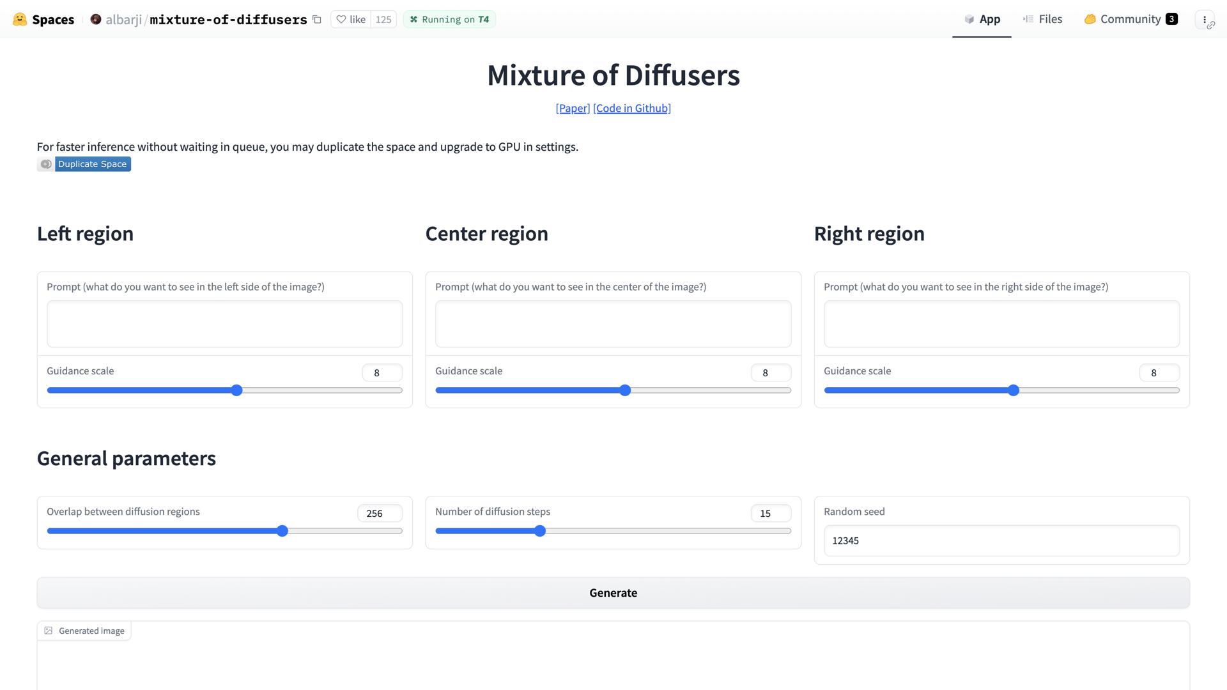Click the Running on T4 status badge
The width and height of the screenshot is (1227, 690).
[x=449, y=19]
